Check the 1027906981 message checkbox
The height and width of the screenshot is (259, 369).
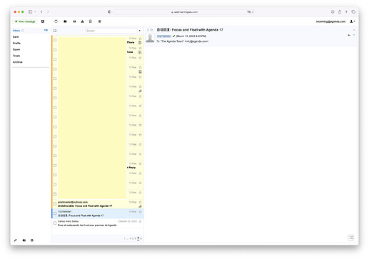coord(55,213)
